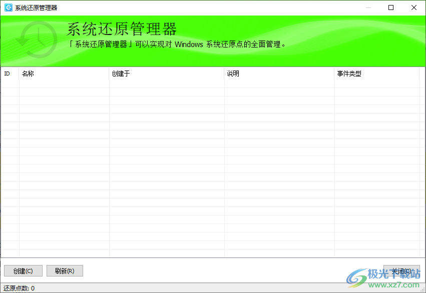Click the banner description mentioning Windows 系统还原点
Viewport: 426px width, 293px height.
coord(177,44)
